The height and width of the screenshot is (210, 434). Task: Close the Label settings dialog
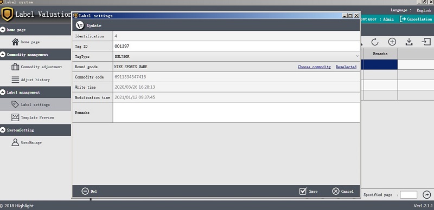pyautogui.click(x=356, y=16)
